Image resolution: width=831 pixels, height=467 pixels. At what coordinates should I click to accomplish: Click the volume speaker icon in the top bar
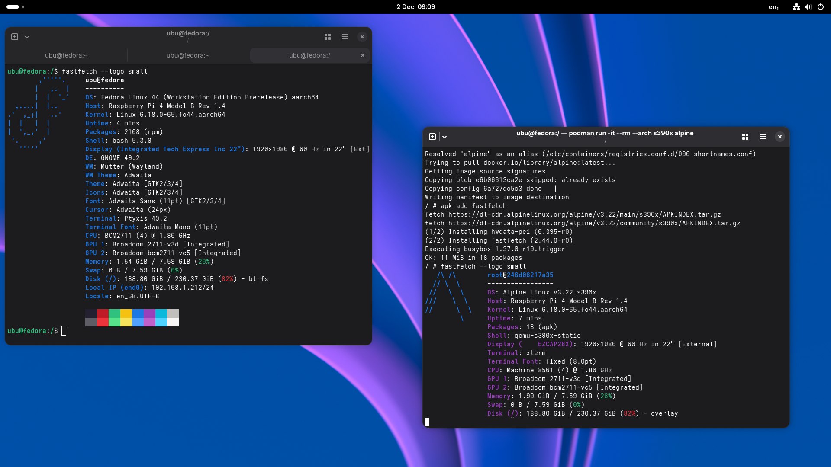click(x=808, y=7)
